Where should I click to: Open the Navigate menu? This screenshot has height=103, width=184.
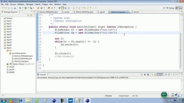point(30,4)
